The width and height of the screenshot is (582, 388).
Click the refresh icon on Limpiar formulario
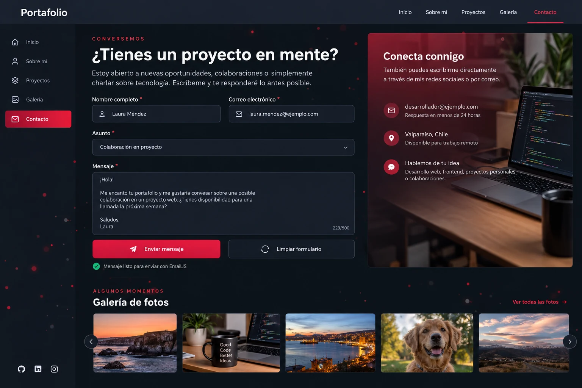265,249
